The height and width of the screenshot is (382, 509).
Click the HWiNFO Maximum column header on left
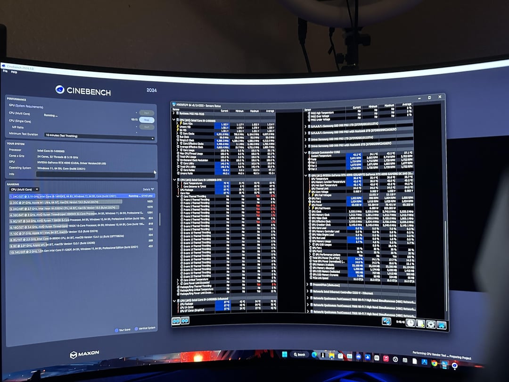[x=254, y=111]
